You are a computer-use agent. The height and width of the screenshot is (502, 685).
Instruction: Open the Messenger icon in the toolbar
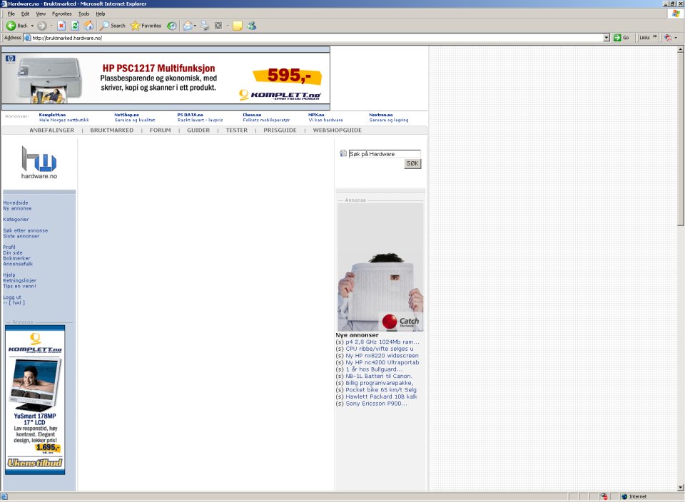click(x=251, y=26)
